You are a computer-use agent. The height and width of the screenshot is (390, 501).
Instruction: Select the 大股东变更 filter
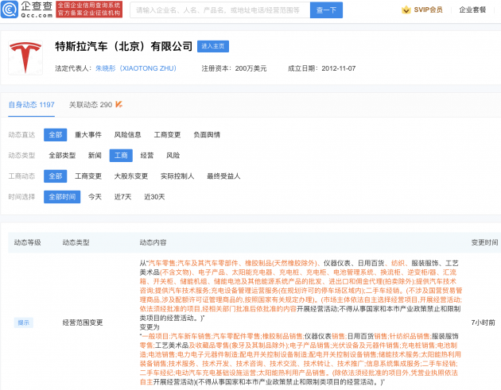(131, 176)
